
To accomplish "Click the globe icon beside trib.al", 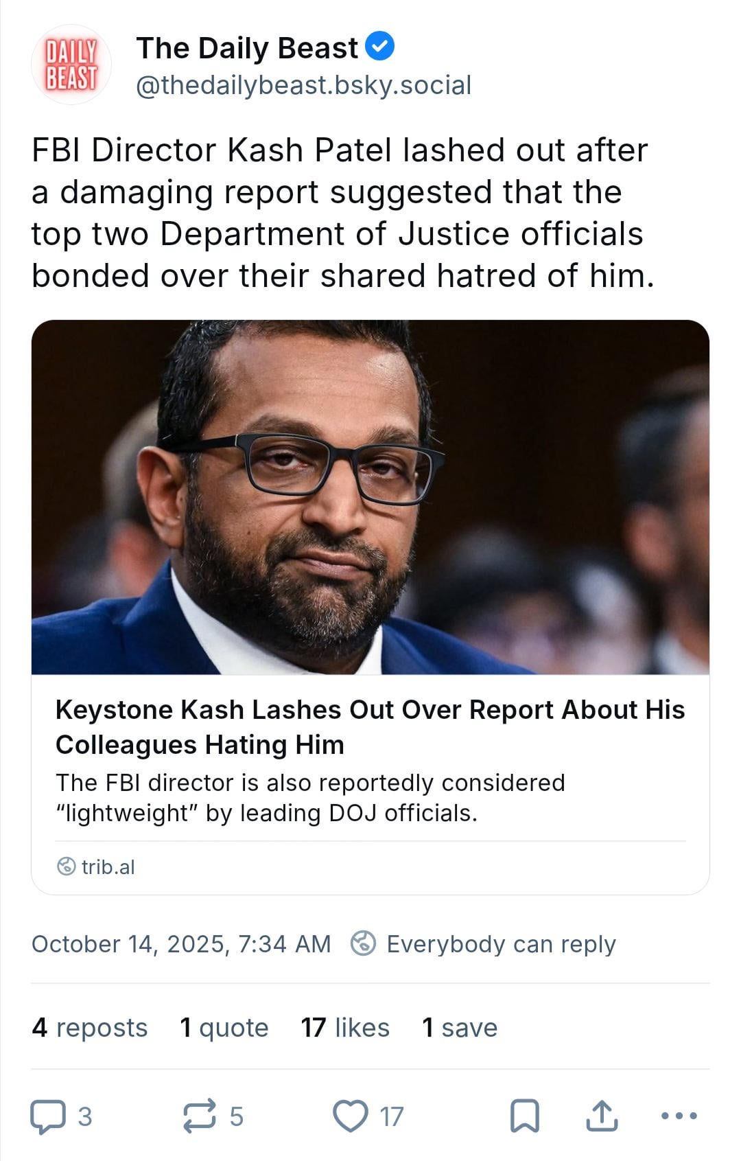I will coord(66,866).
